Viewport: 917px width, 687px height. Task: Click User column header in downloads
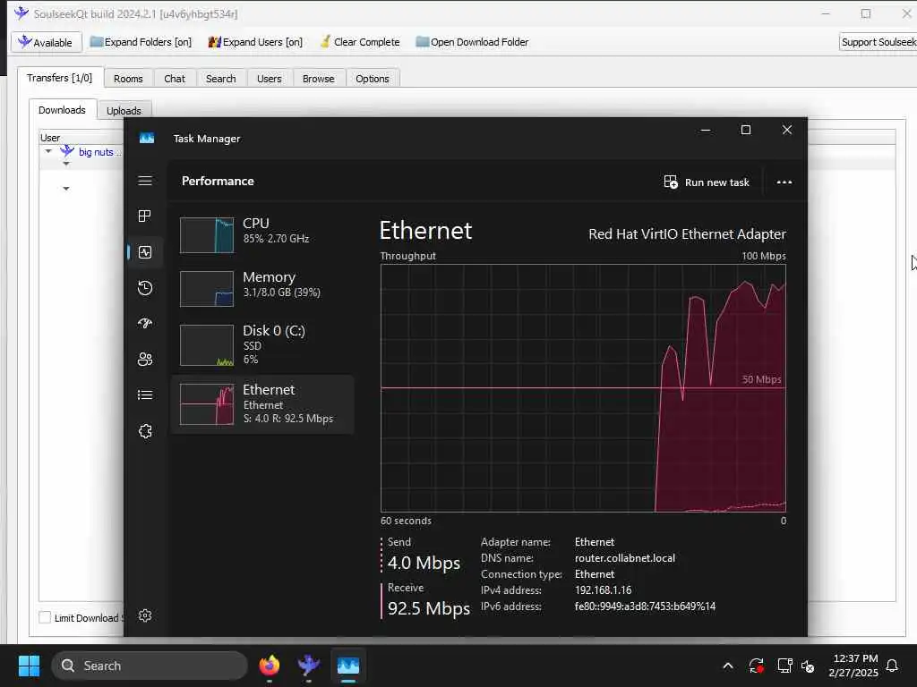pyautogui.click(x=81, y=138)
